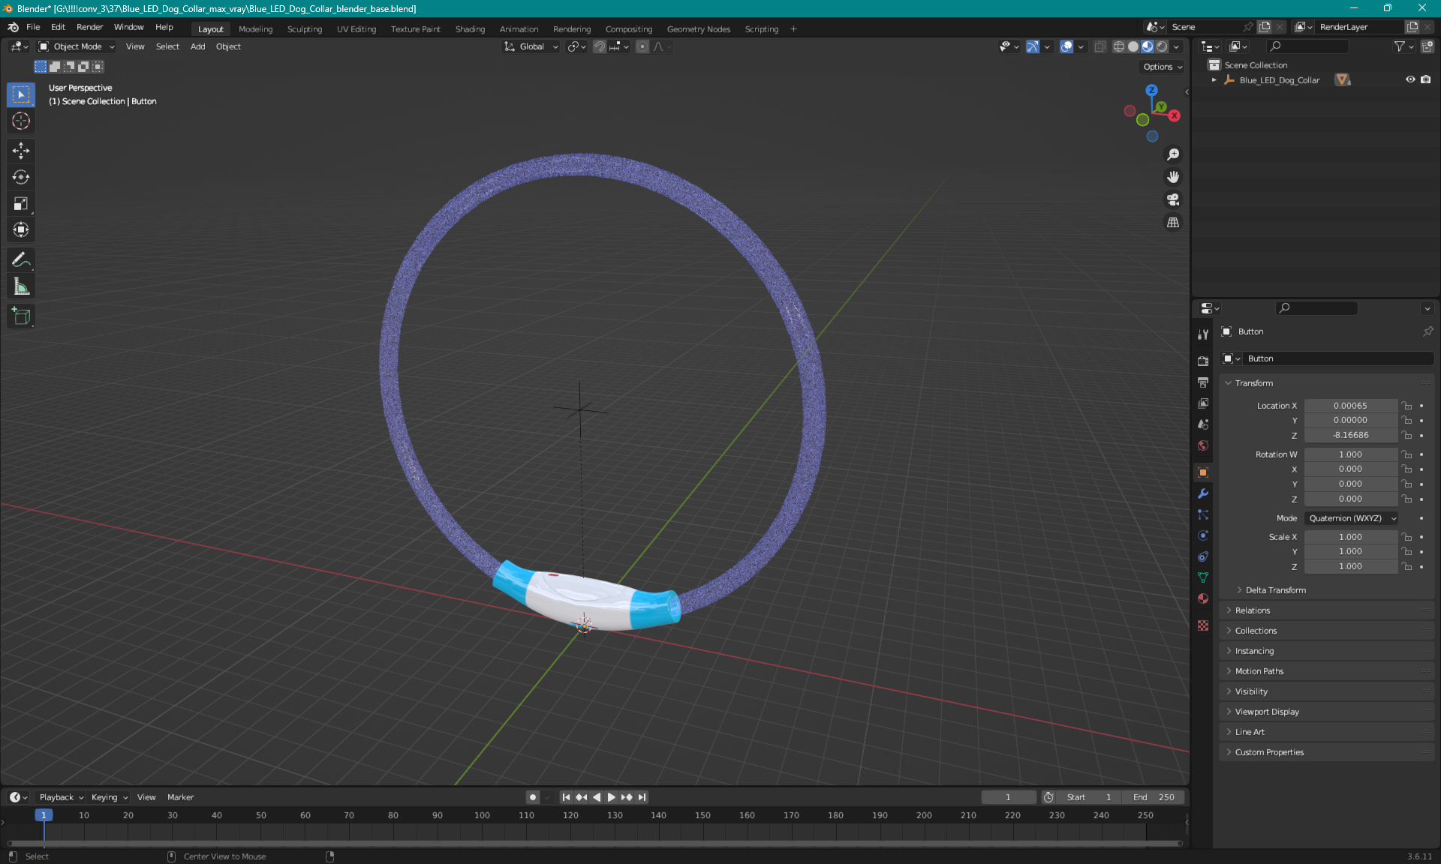Open the Marker menu in timeline
1441x864 pixels.
180,797
